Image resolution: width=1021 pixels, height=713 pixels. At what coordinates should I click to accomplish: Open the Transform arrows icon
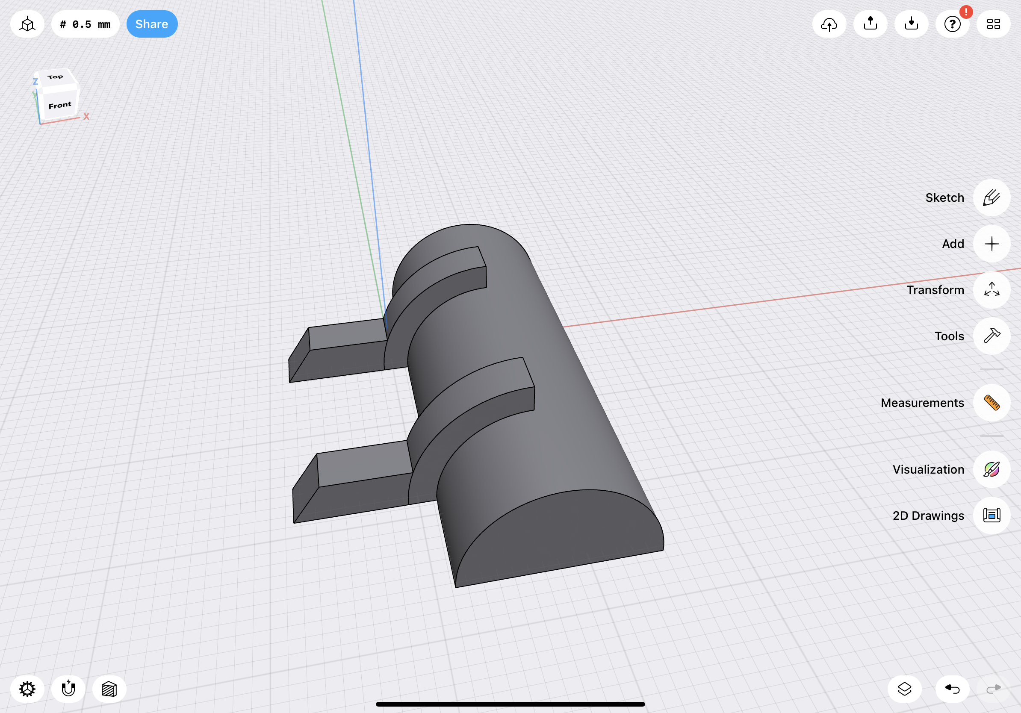pyautogui.click(x=991, y=290)
